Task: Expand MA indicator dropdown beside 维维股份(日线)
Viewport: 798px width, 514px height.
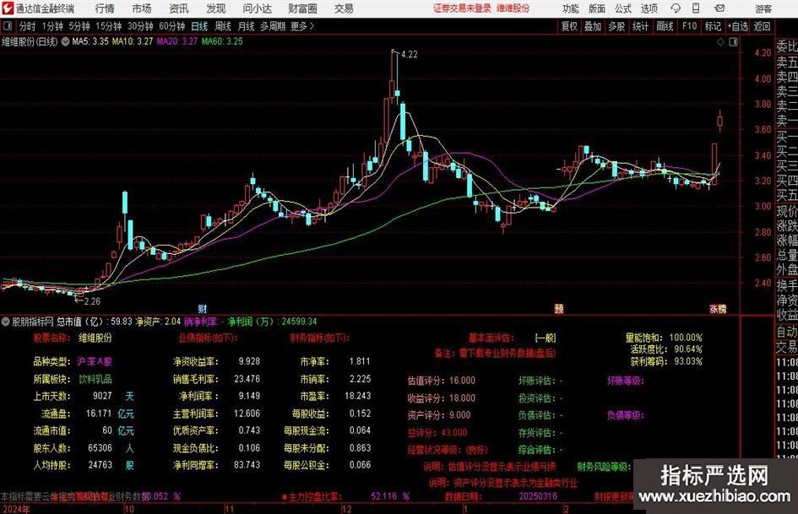Action: (65, 41)
